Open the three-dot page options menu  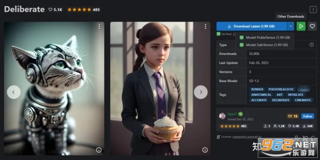[x=313, y=10]
